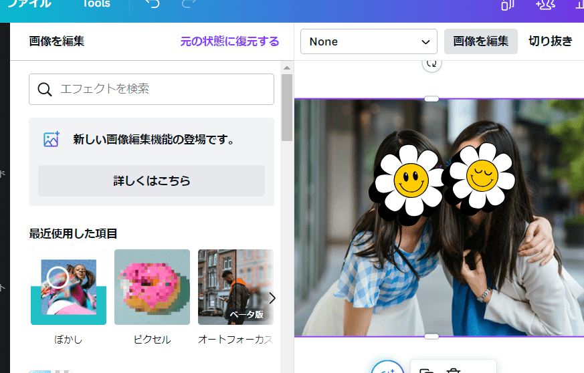Show next recently used effects arrow

tap(272, 298)
